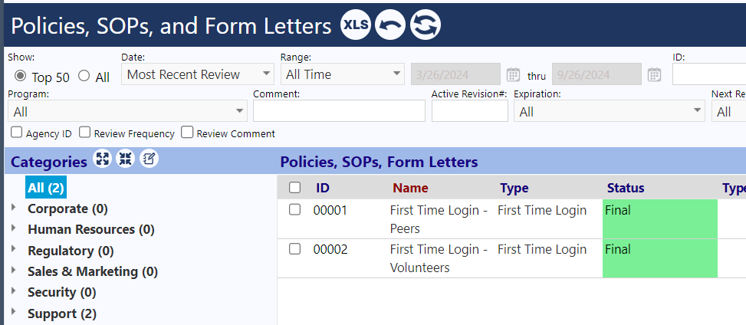Export the list with the XLS icon

pos(356,25)
